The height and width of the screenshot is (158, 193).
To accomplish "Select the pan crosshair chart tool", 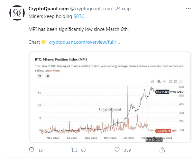I will tap(164, 81).
